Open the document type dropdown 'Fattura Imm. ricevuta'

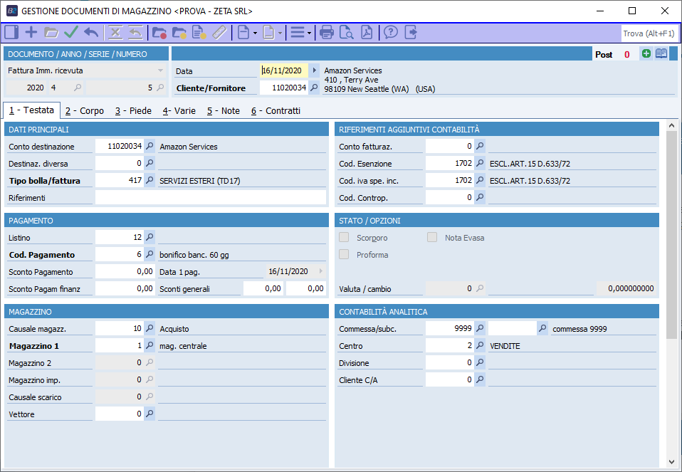tap(160, 71)
